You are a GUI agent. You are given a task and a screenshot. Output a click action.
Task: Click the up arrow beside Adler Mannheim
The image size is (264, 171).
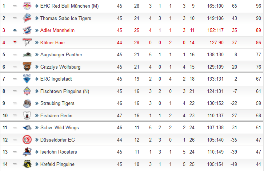[x=15, y=30]
